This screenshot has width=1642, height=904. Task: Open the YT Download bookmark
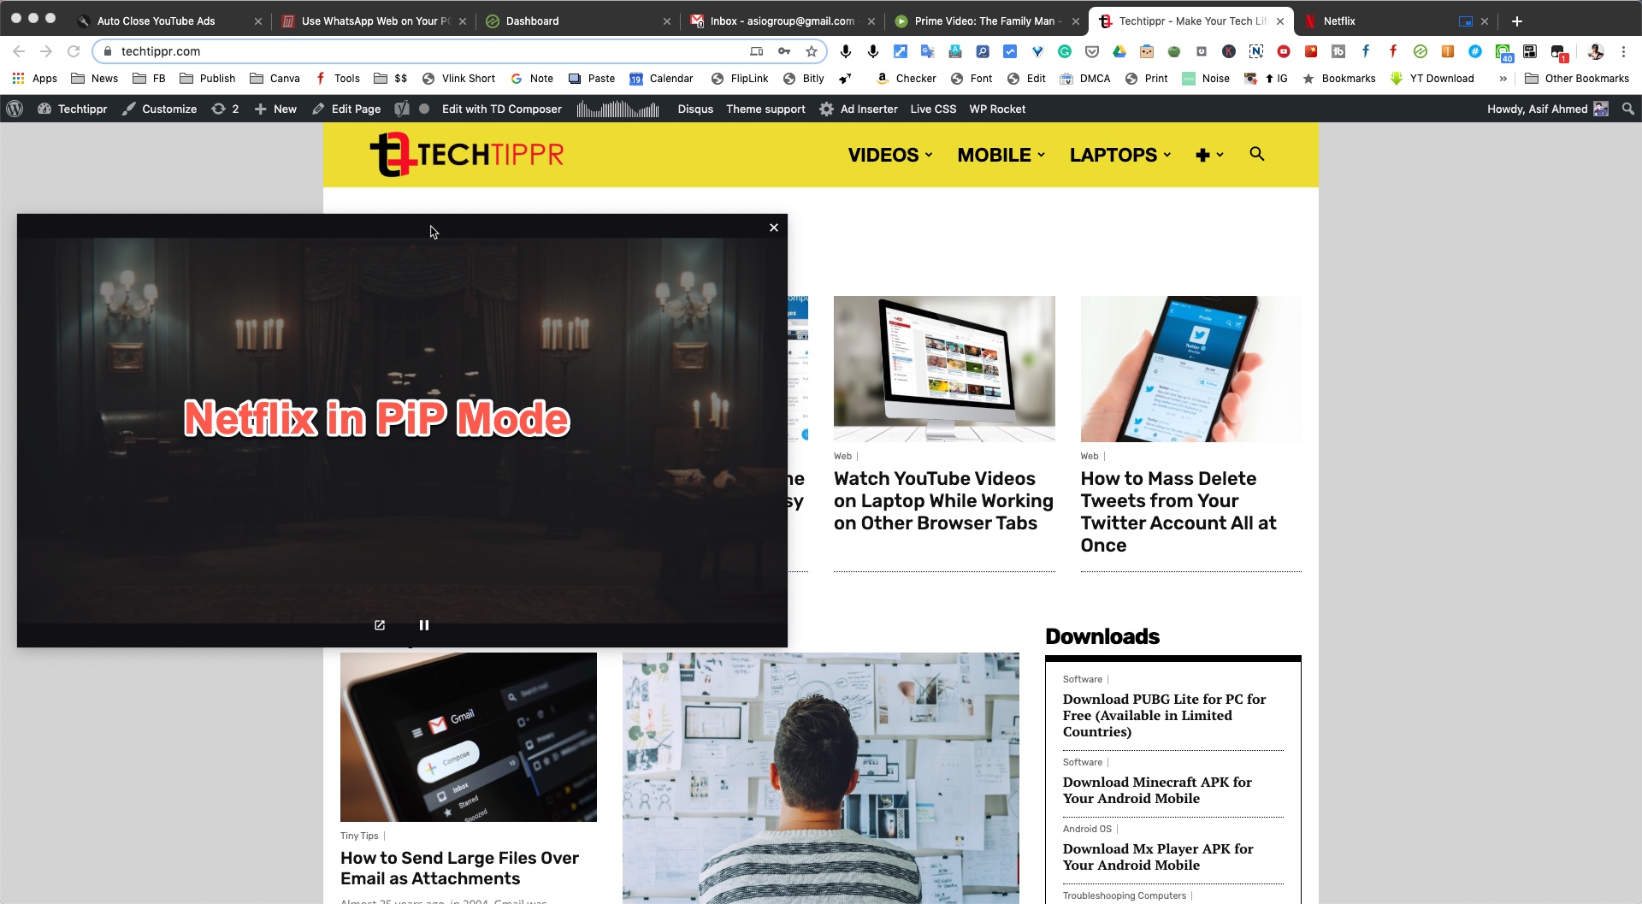click(1432, 78)
